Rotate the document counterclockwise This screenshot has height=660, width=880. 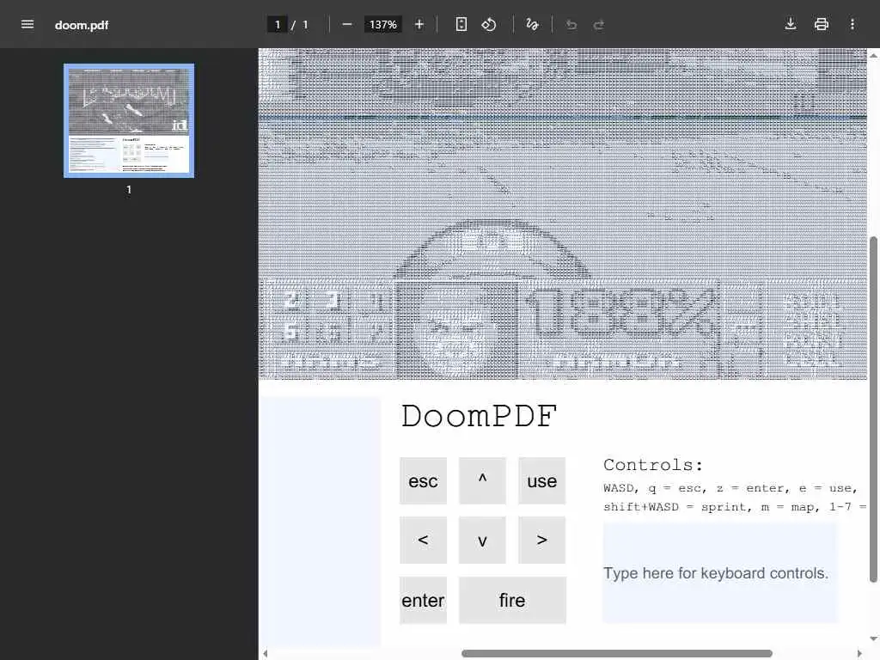489,24
